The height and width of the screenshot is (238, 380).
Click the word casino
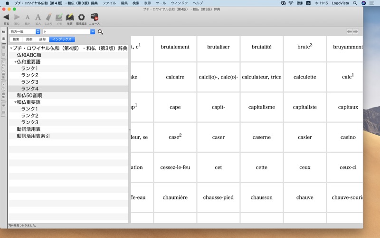coord(348,137)
